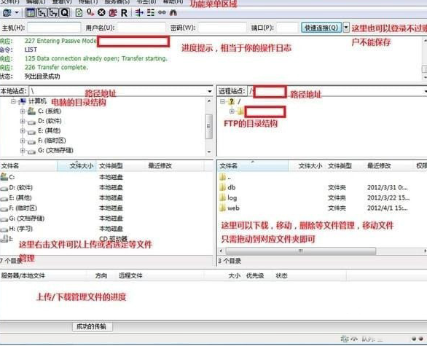
Task: Toggle processing of the transfer queue
Action: (x=90, y=13)
